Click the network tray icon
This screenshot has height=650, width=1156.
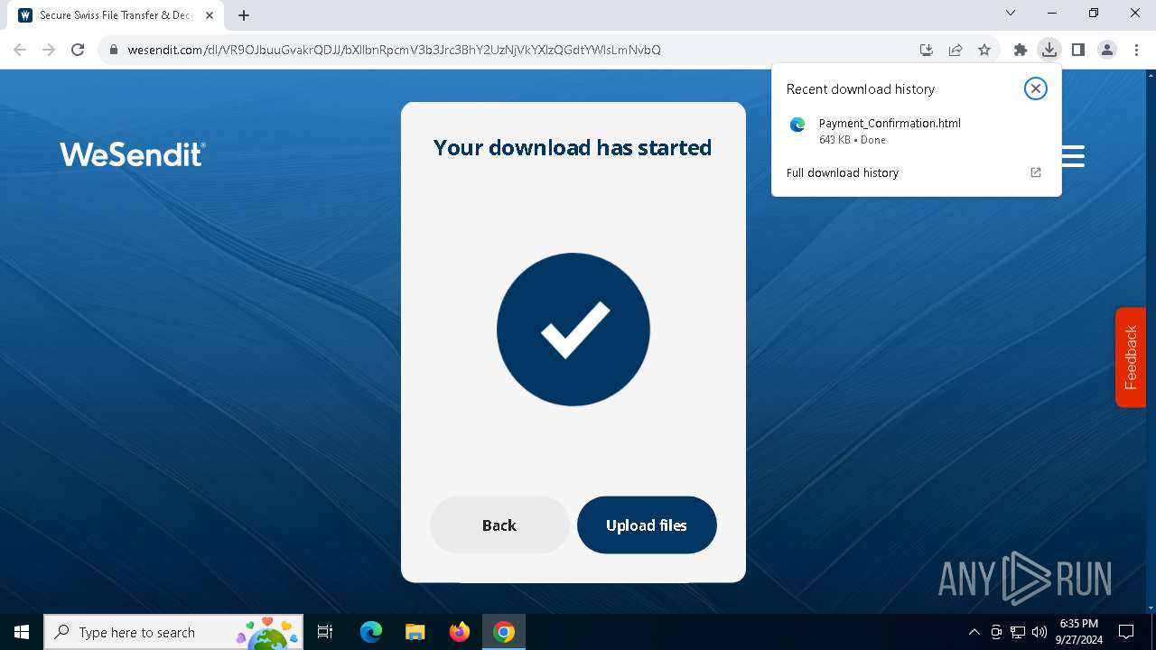tap(1018, 632)
